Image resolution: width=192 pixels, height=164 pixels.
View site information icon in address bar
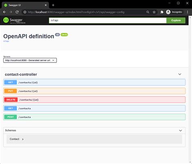[25, 12]
